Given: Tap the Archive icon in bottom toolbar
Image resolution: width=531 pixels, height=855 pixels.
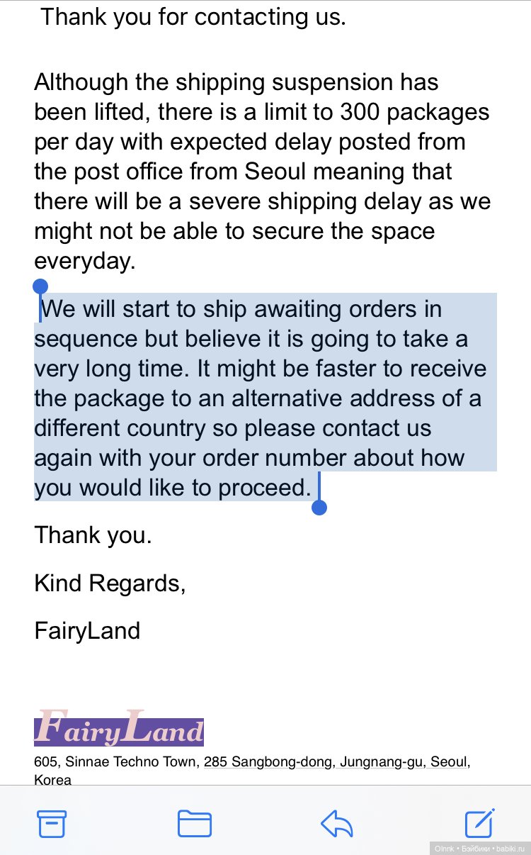Looking at the screenshot, I should pyautogui.click(x=52, y=824).
